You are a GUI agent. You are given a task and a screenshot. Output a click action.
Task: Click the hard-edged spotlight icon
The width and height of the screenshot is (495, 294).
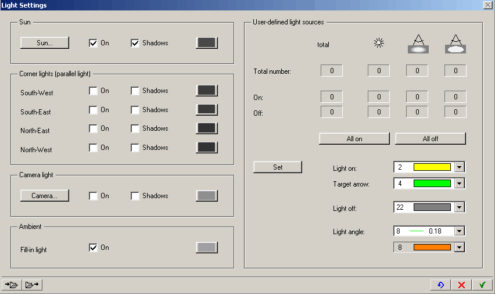pyautogui.click(x=455, y=44)
